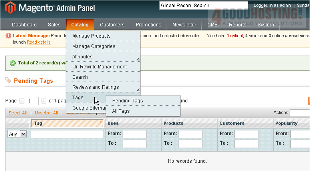Image resolution: width=310 pixels, height=180 pixels.
Task: Choose All Tags in the submenu
Action: pos(121,111)
